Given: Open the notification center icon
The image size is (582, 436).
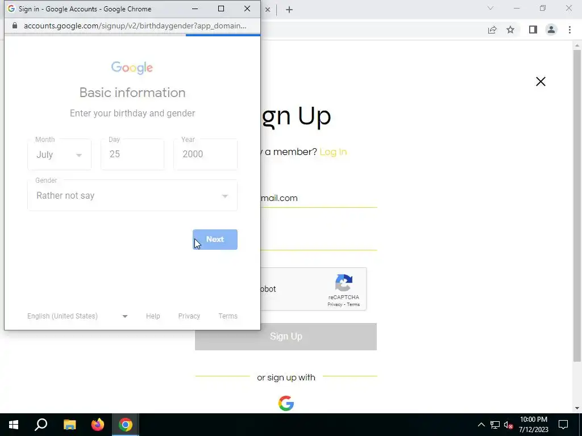Looking at the screenshot, I should 563,425.
